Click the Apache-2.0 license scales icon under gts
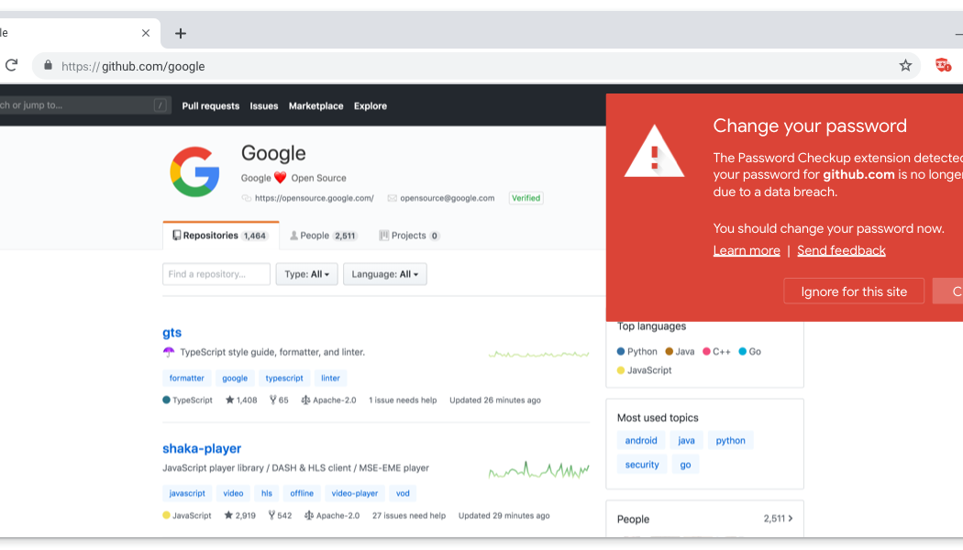 [x=307, y=400]
